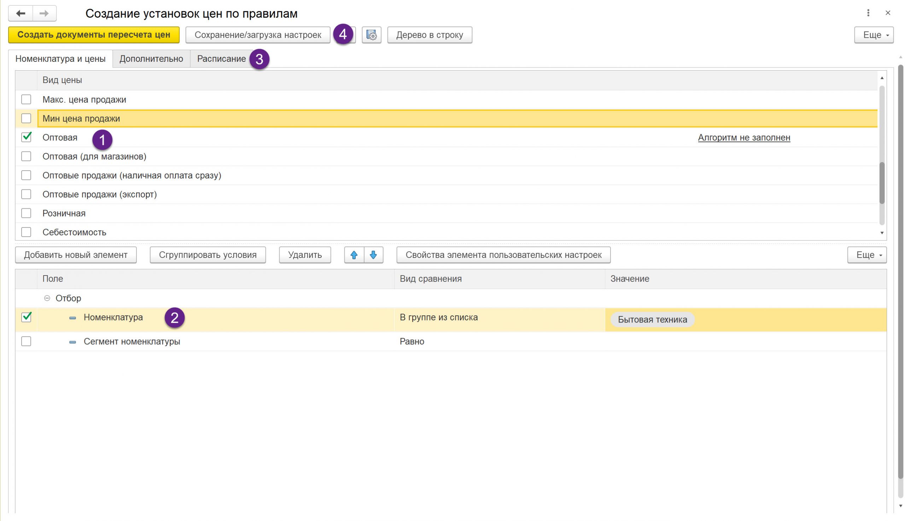Select the Макс. цена продажи row text
905x521 pixels.
(84, 100)
